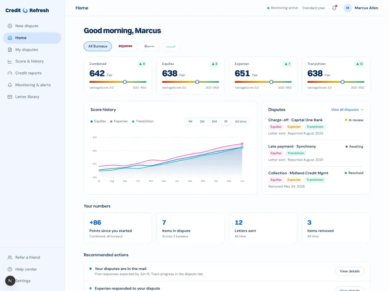
Task: Click the Letter library envelope icon
Action: 10,97
